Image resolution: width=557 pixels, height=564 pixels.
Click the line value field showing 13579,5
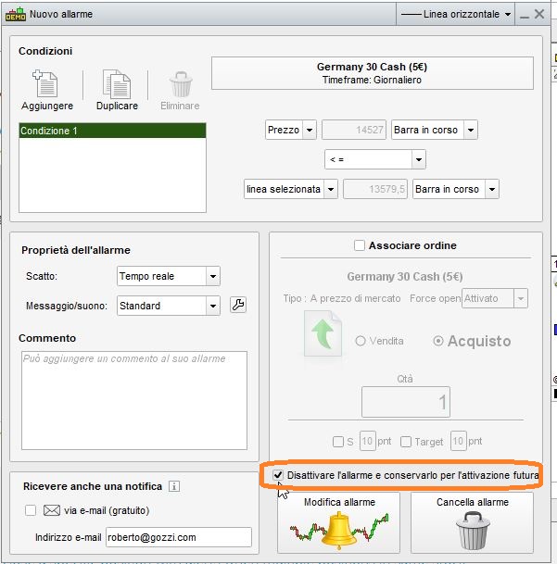374,189
